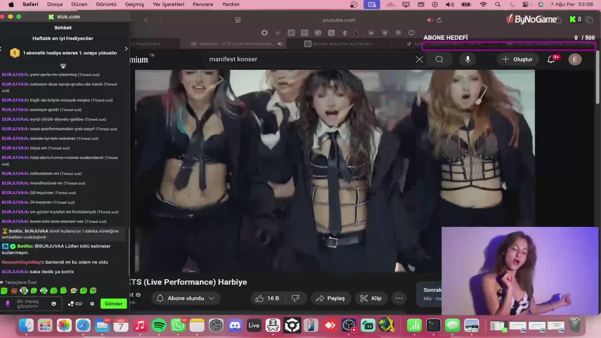Open Yer İşaretleri menu
The width and height of the screenshot is (601, 338).
coord(169,4)
